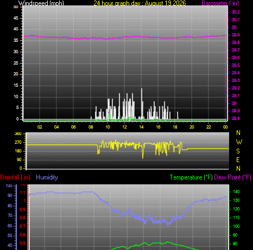
Task: Click the 24 hour graph date title
Action: (140, 3)
